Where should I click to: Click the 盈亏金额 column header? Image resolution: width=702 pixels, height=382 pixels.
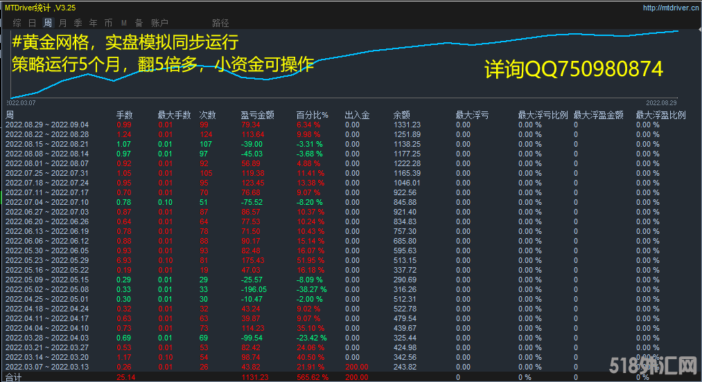tap(257, 115)
